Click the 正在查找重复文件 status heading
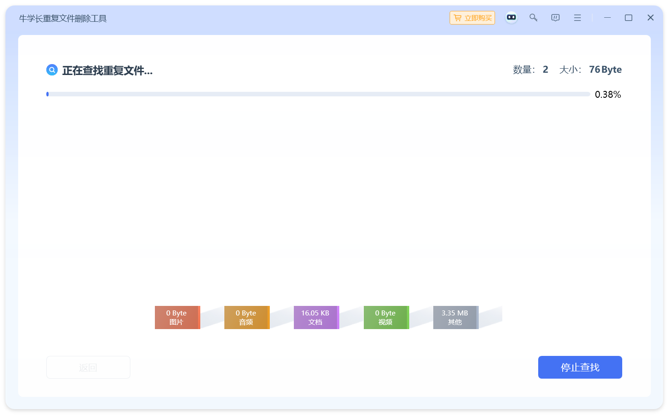The height and width of the screenshot is (415, 669). click(x=107, y=70)
